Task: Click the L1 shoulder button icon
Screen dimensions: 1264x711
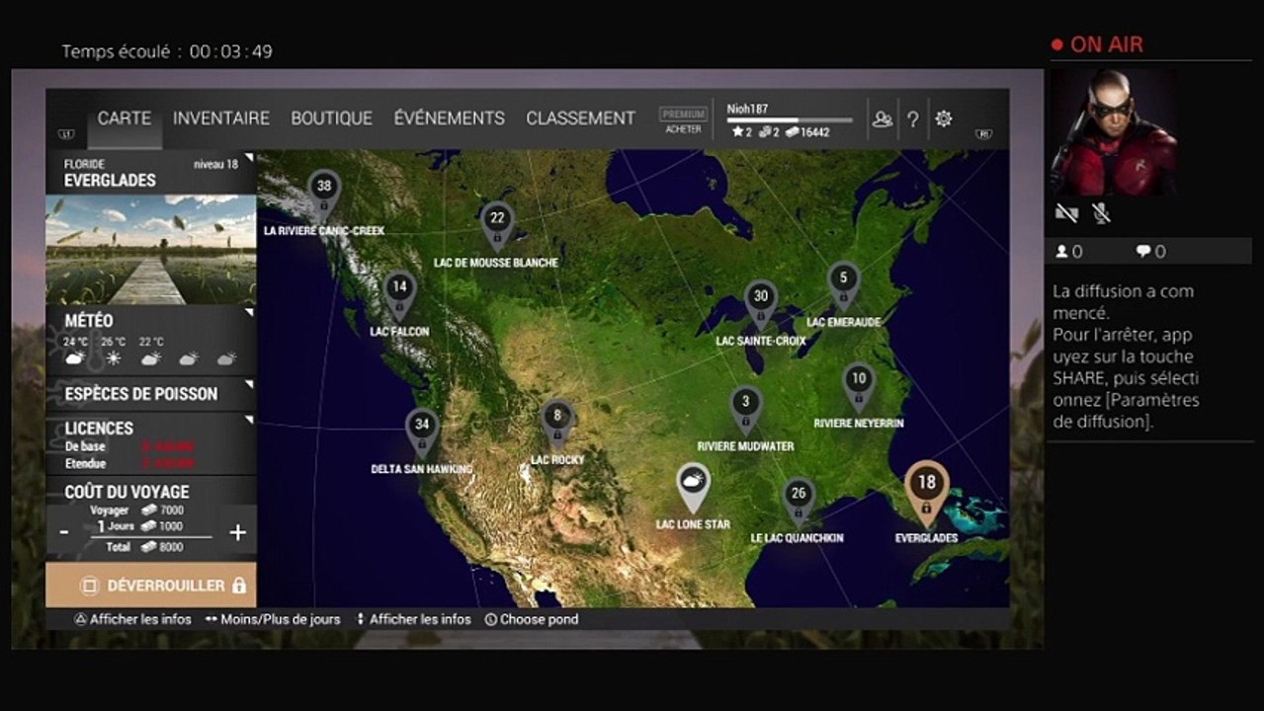Action: tap(66, 133)
